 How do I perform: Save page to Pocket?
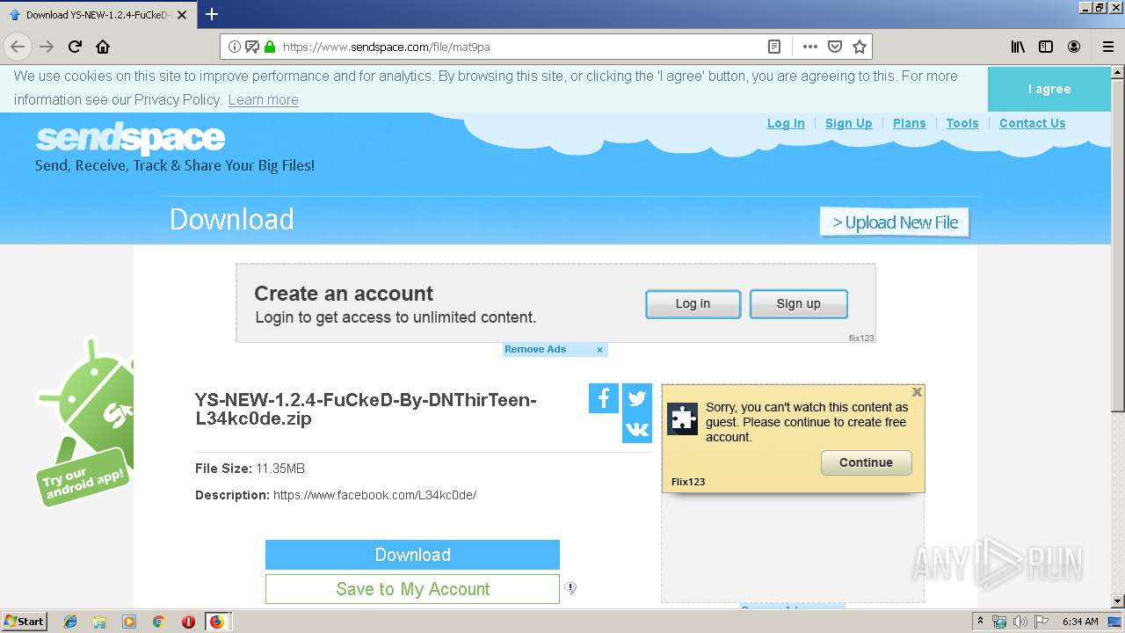click(x=835, y=47)
